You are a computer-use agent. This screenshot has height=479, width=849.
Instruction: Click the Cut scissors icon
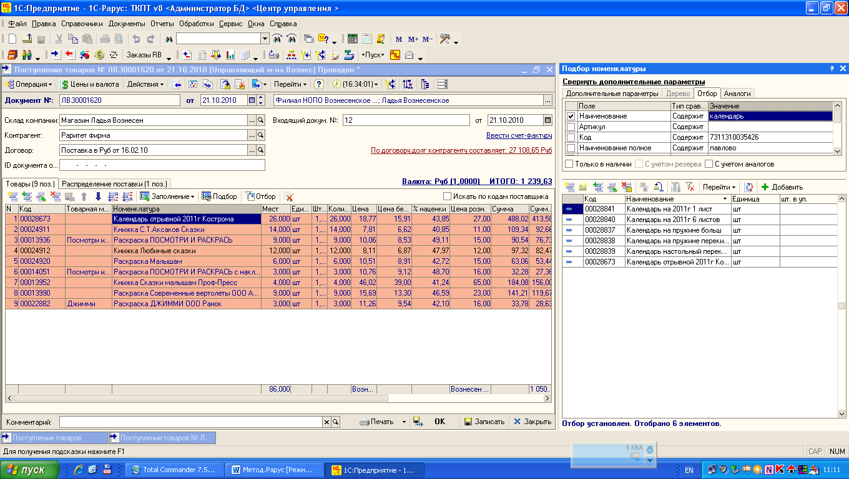[59, 39]
